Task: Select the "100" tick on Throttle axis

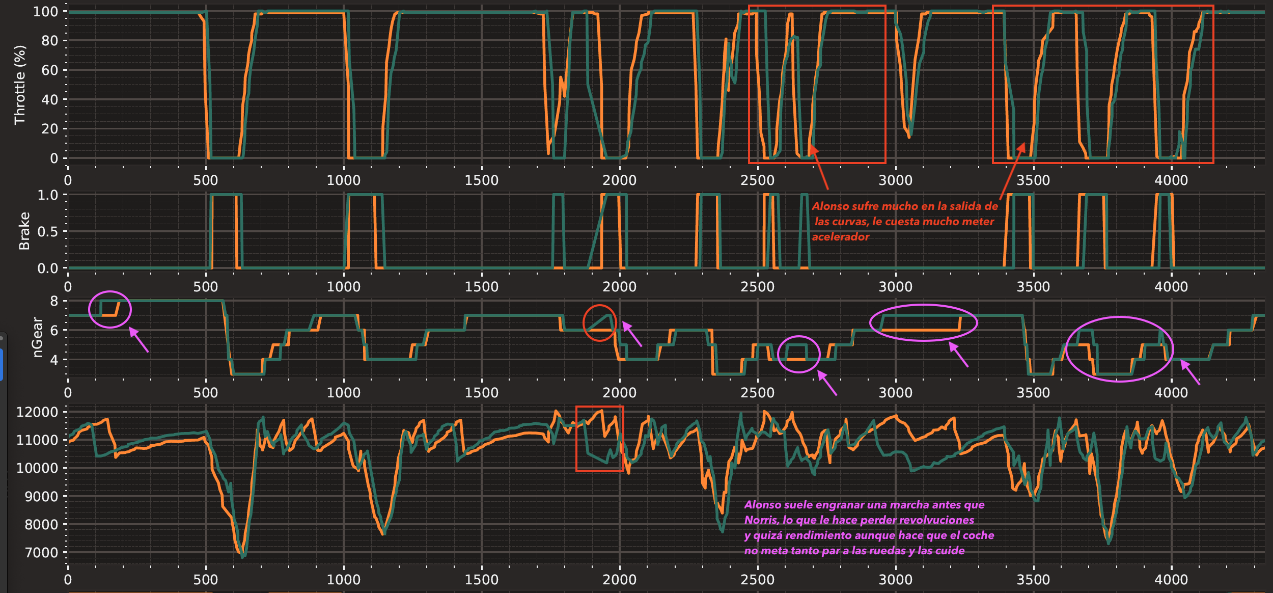Action: pos(45,11)
